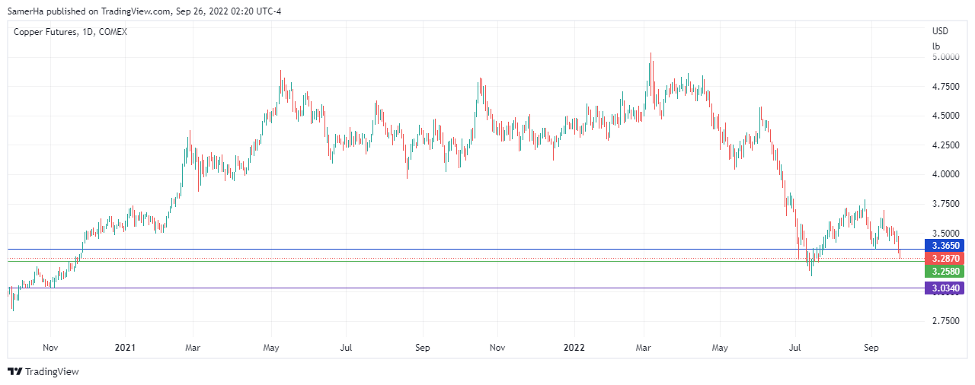Click the 2.7500 price axis label

945,321
